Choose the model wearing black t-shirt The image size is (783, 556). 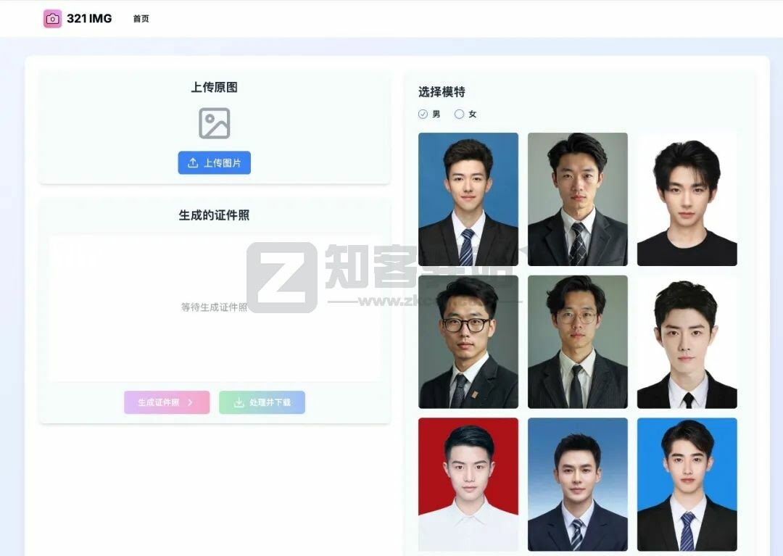[687, 199]
